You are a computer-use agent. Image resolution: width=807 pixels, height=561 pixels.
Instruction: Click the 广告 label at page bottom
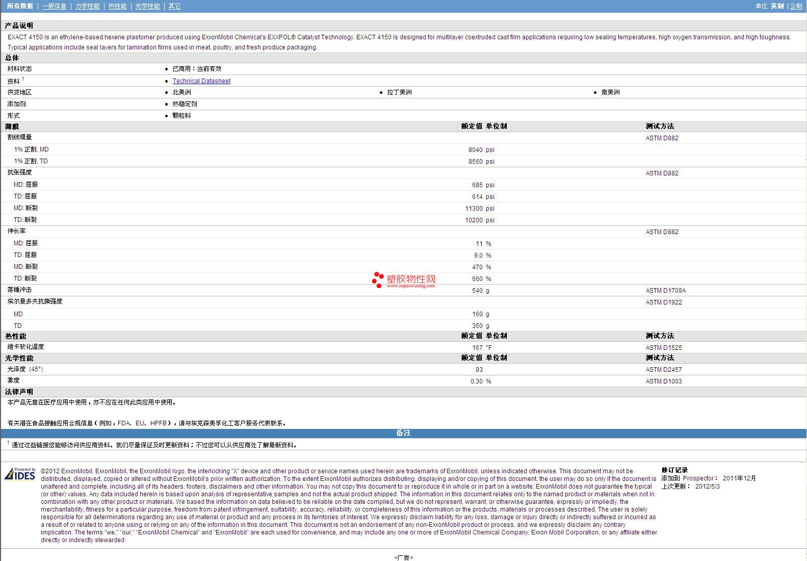point(403,557)
